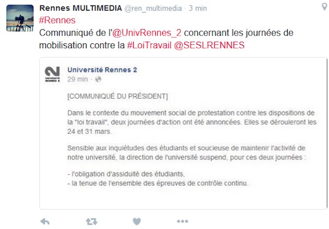Reply to the Rennes MULTIMEDIA tweet

(x=45, y=221)
